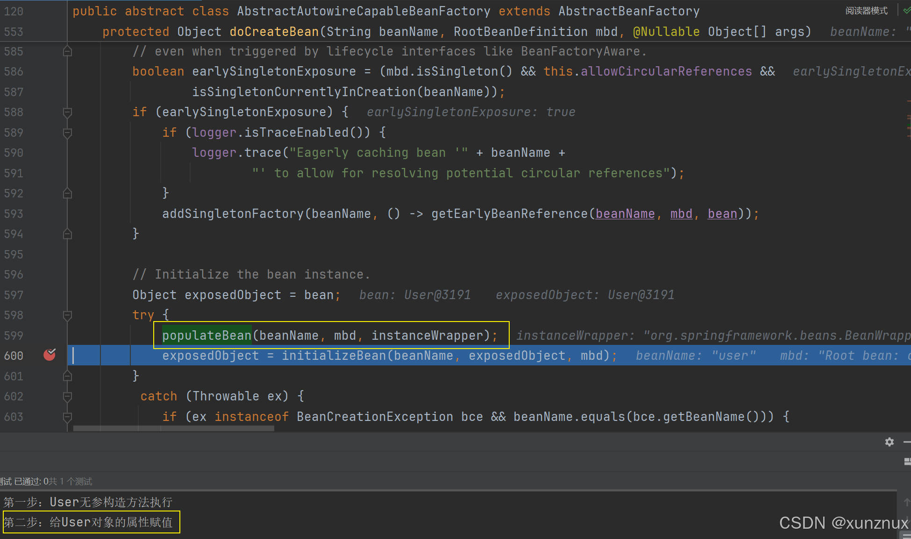Fold the isTraceEnabled block at line 589
Viewport: 911px width, 539px height.
point(67,133)
